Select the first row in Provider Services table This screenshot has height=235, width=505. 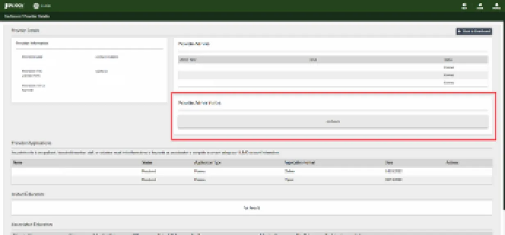coord(332,67)
